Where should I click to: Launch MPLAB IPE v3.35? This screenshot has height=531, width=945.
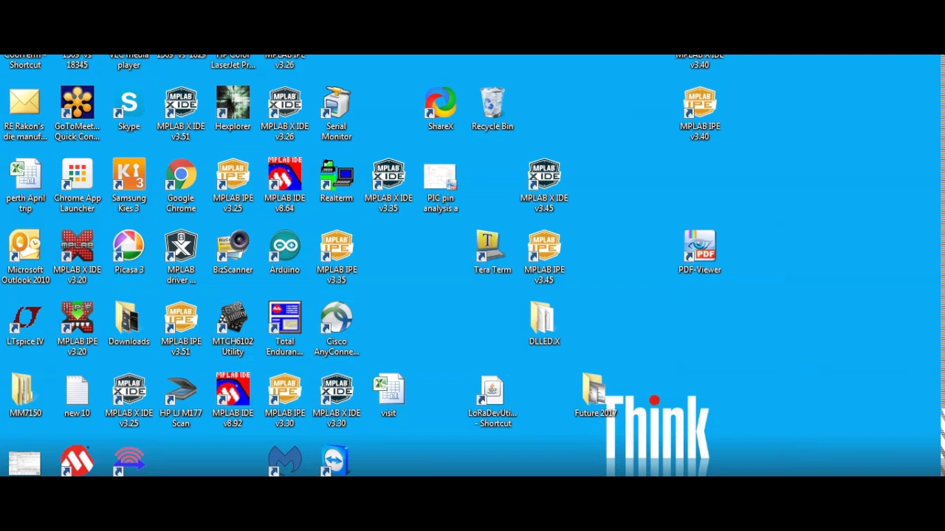click(x=337, y=257)
